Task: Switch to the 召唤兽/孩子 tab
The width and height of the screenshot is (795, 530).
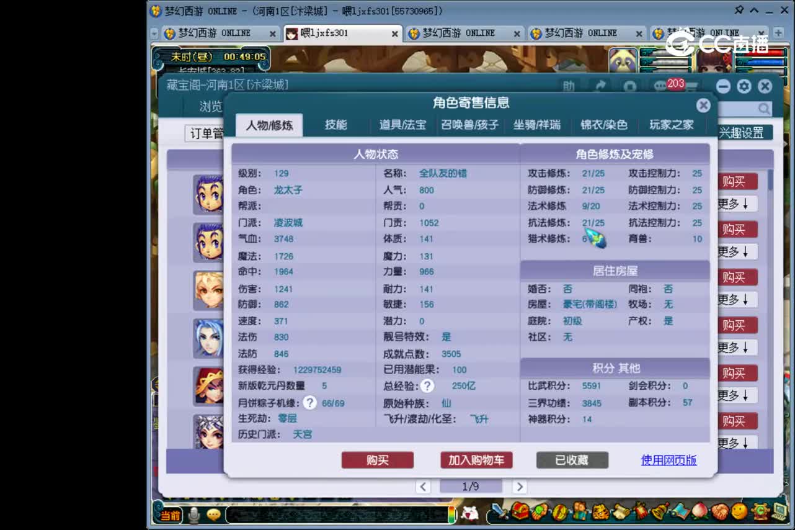Action: [x=470, y=125]
